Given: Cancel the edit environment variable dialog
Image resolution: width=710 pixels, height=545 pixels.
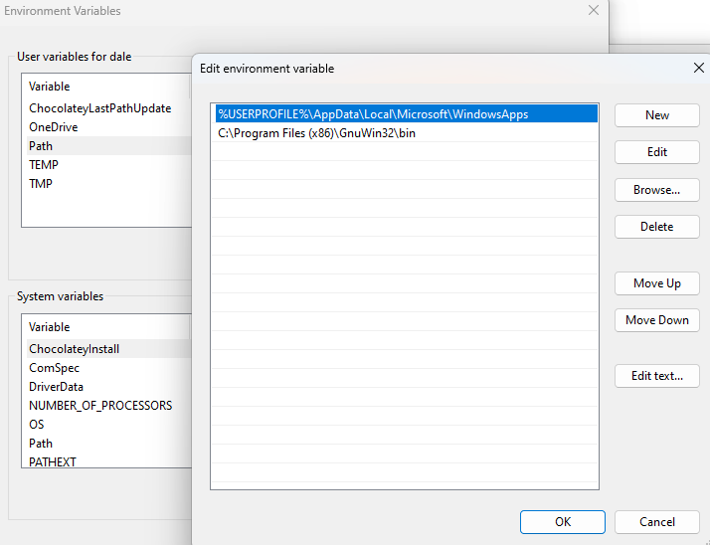Looking at the screenshot, I should [656, 522].
